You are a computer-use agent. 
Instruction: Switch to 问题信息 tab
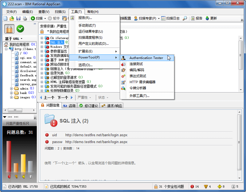tap(50, 105)
